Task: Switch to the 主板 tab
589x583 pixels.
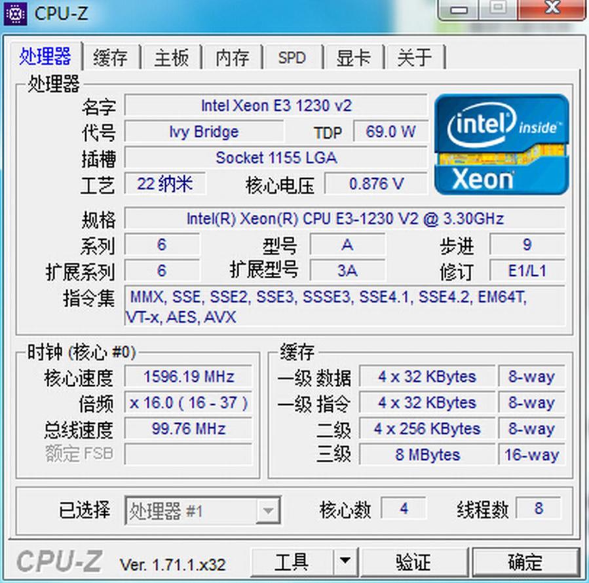Action: pos(171,58)
